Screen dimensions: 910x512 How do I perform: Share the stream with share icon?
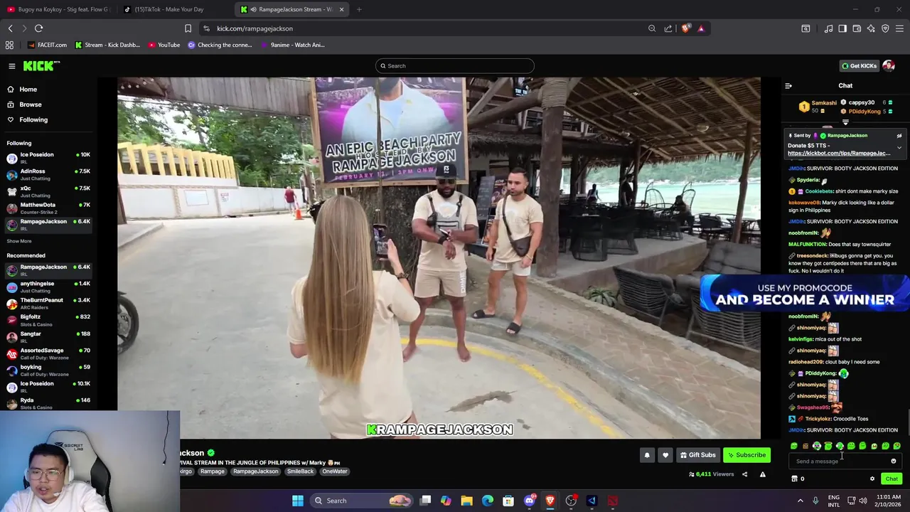pyautogui.click(x=744, y=474)
